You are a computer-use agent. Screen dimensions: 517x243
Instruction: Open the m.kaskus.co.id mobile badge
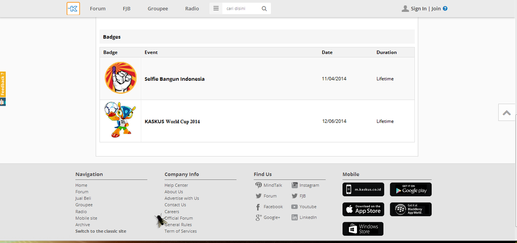[363, 189]
